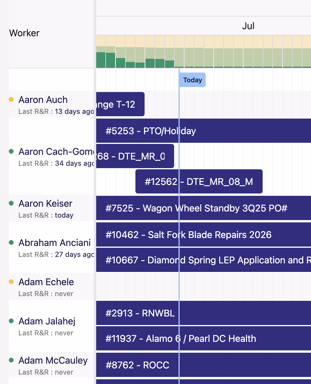Screen dimensions: 311x384
Task: Click Abraham Anciani's green status dot
Action: pos(11,243)
